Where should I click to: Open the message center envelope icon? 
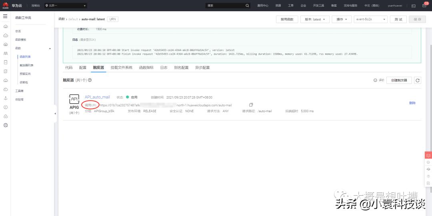pyautogui.click(x=424, y=6)
